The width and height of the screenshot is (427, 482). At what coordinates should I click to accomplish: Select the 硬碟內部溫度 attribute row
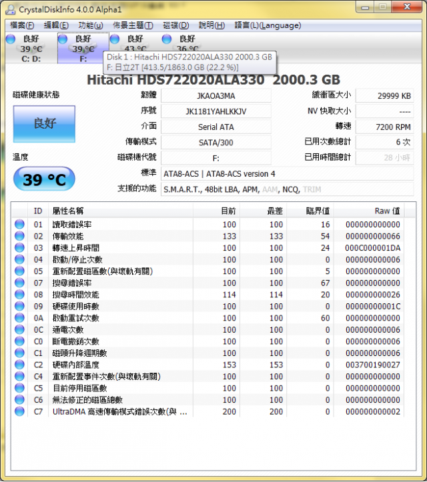pyautogui.click(x=208, y=364)
